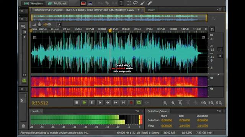Click the playhead marker on the timeline ruler
The width and height of the screenshot is (245, 137).
tap(110, 30)
